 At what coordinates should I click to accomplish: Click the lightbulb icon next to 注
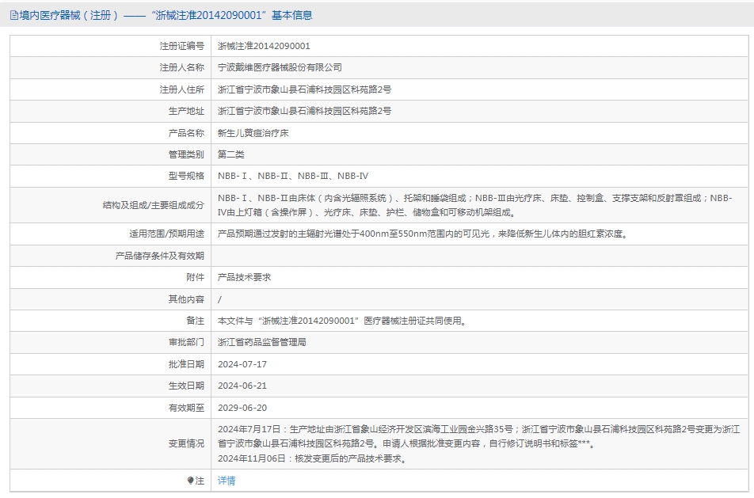click(x=190, y=481)
